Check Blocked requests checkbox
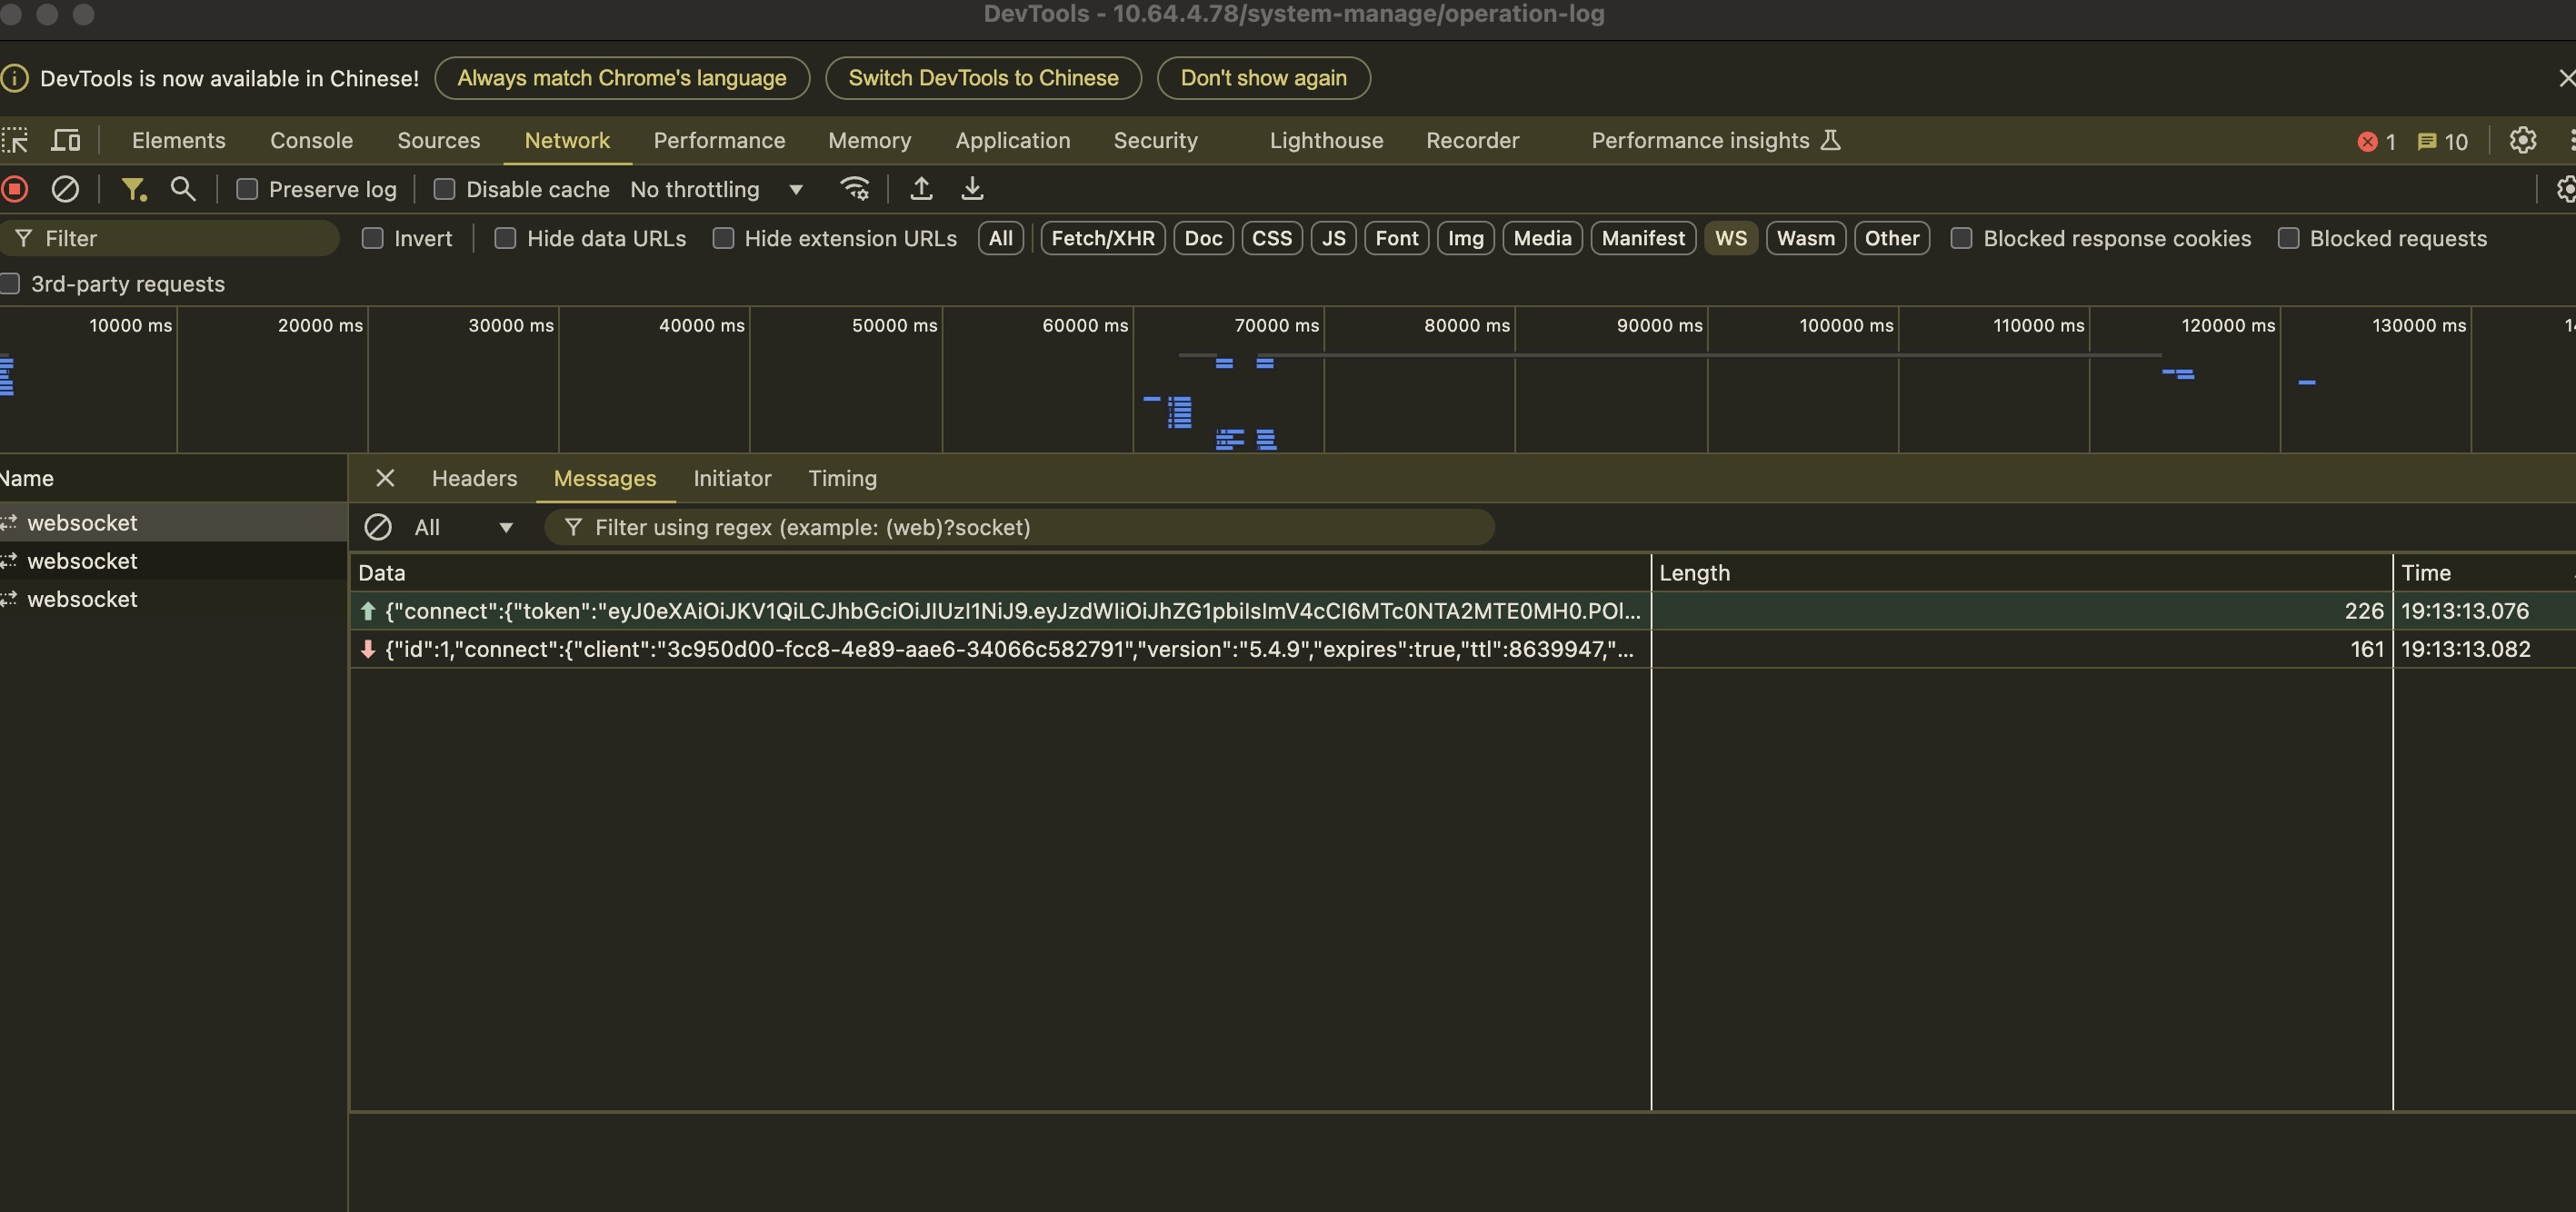Image resolution: width=2576 pixels, height=1212 pixels. pyautogui.click(x=2288, y=239)
